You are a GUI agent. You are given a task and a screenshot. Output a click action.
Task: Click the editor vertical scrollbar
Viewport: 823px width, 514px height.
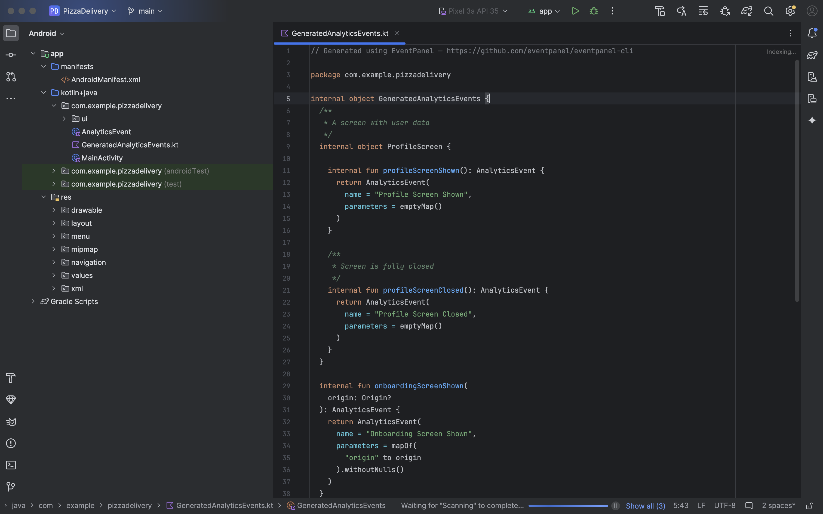(797, 181)
